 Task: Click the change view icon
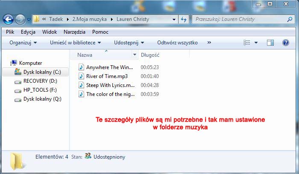247,43
